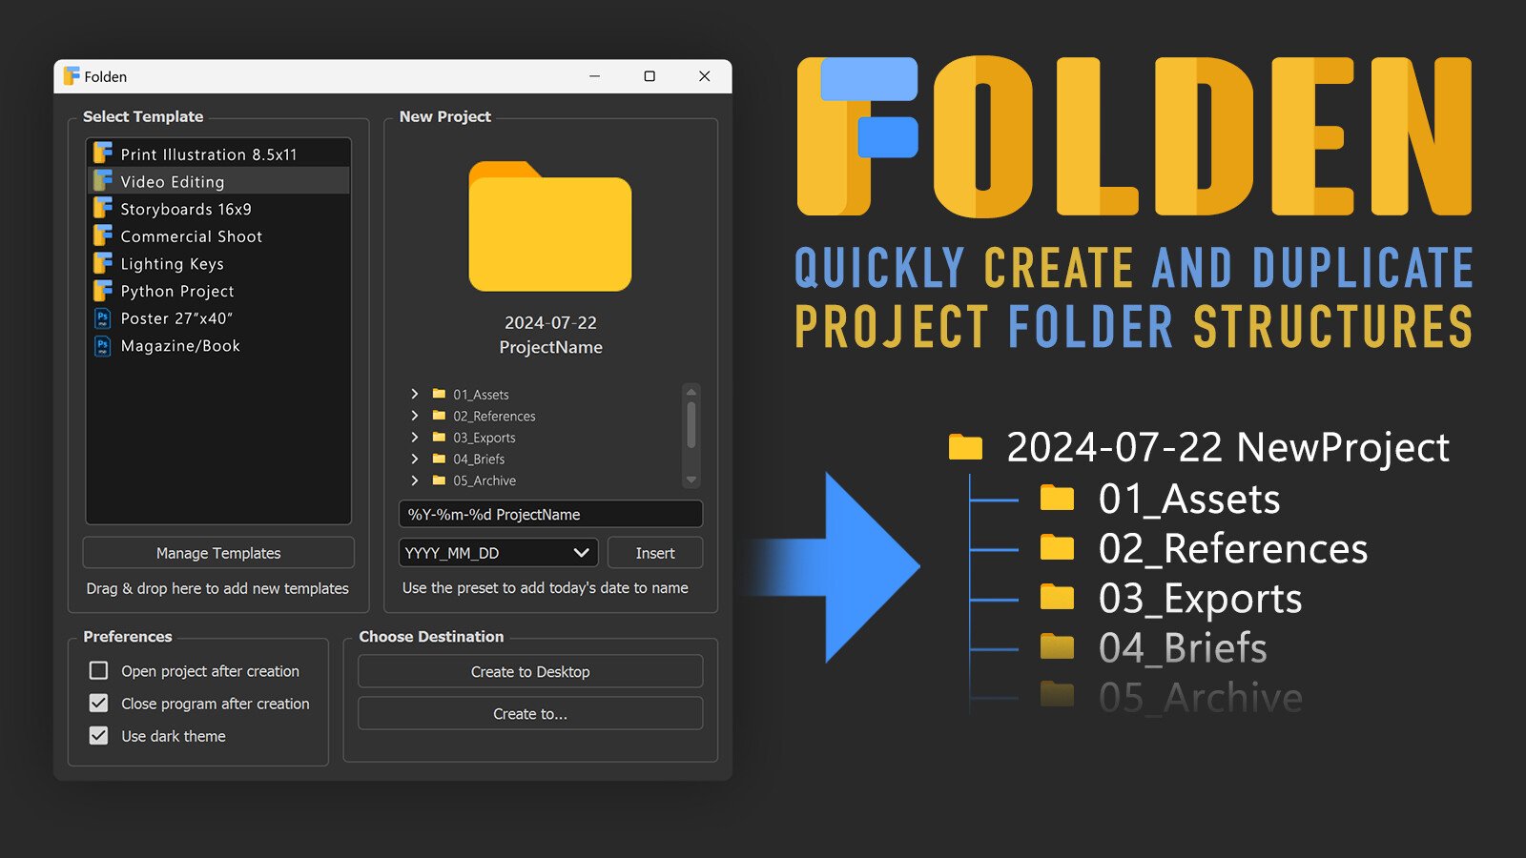Click the Folden app icon in title bar

coord(72,76)
